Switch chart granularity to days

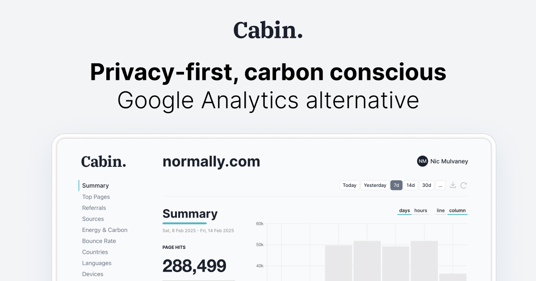[405, 211]
